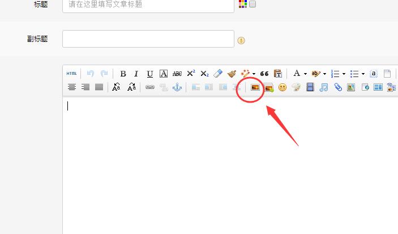Switch editor to HTML source mode

click(x=71, y=74)
